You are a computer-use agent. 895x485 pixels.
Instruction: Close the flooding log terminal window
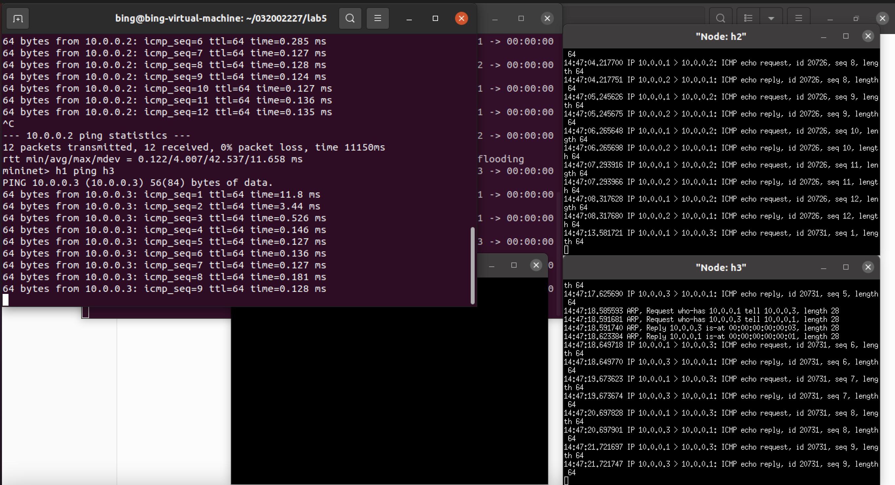(x=547, y=18)
